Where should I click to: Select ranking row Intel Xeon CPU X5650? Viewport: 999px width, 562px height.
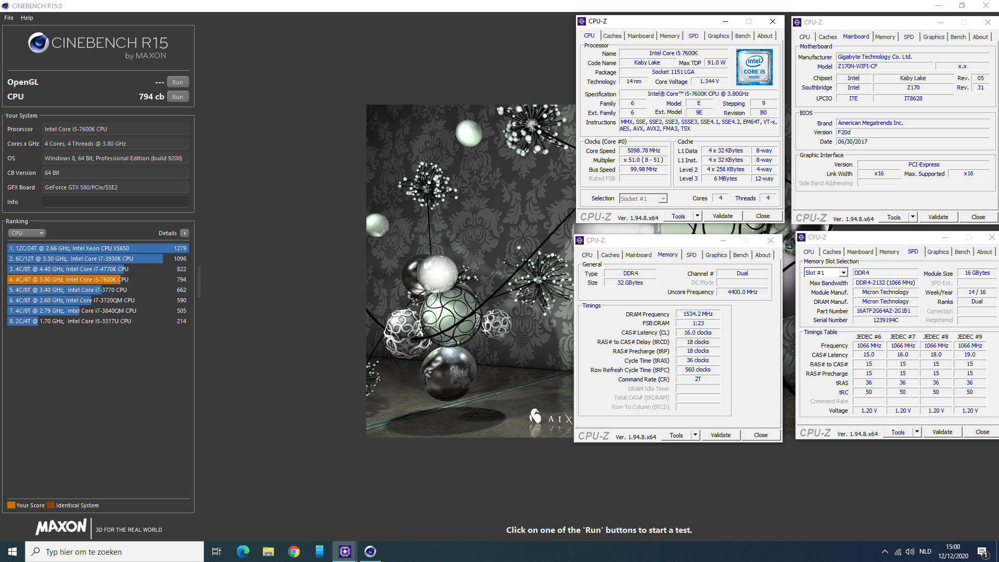[98, 248]
